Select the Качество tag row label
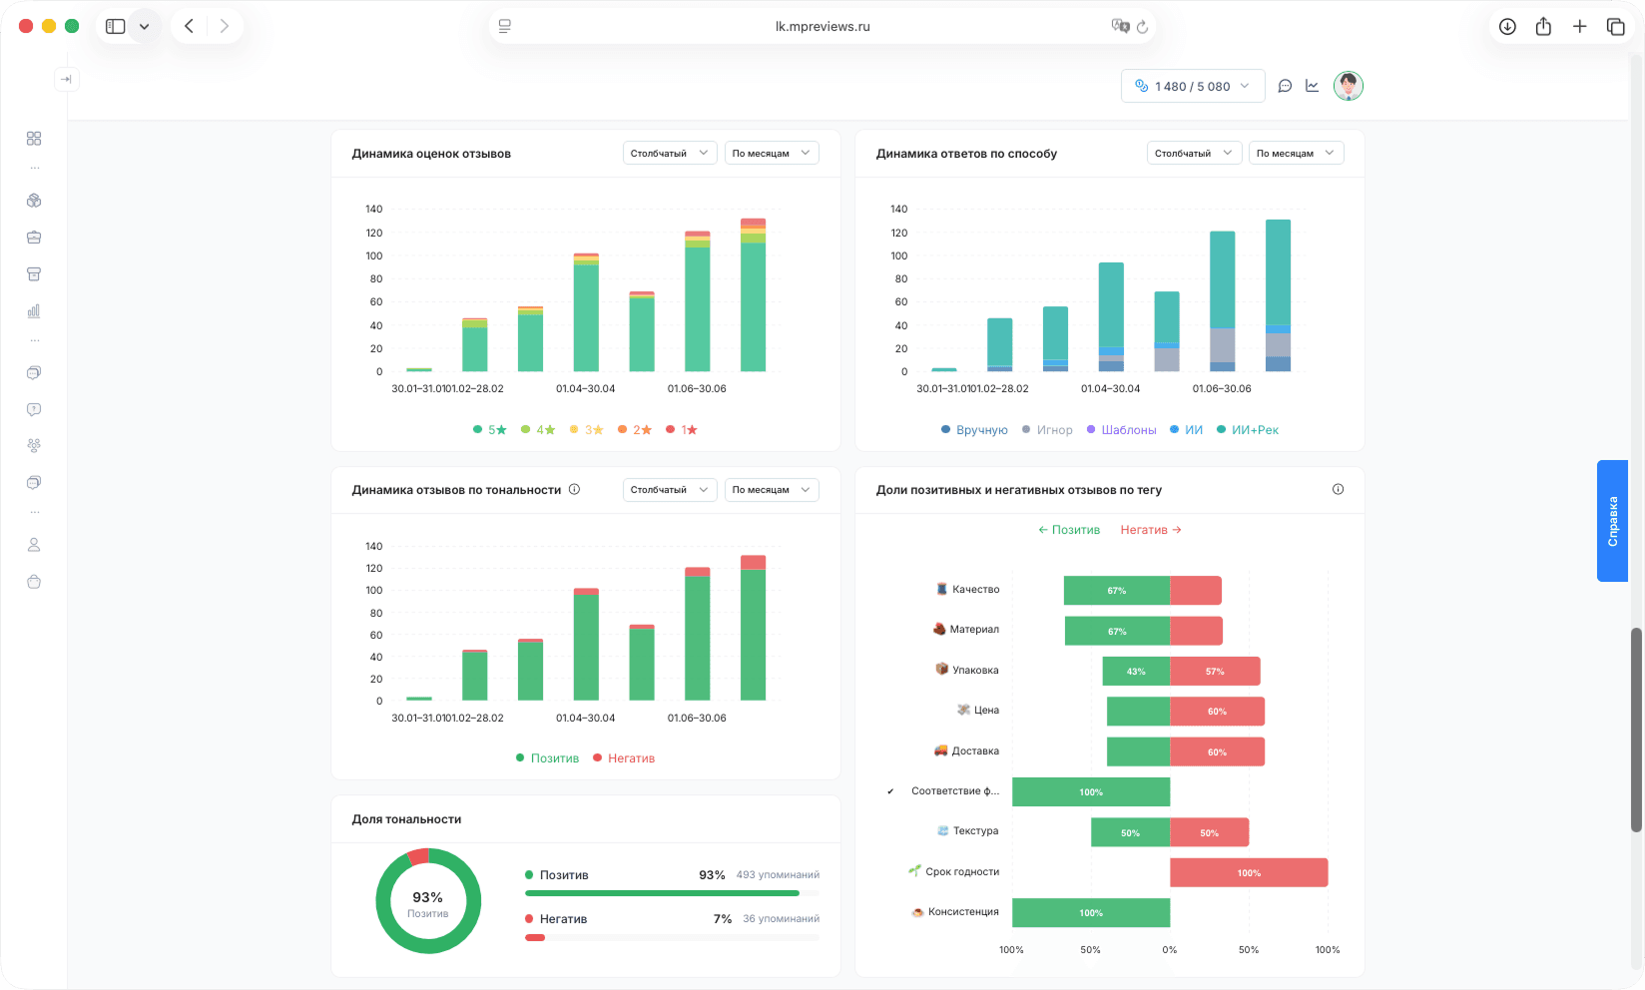Screen dimensions: 1645x990 click(967, 590)
